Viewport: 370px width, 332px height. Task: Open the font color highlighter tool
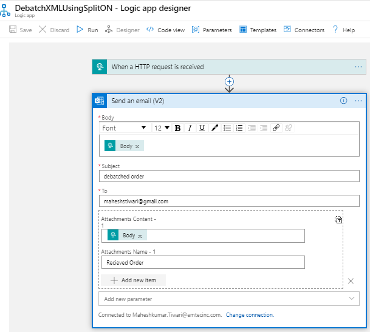pos(214,128)
